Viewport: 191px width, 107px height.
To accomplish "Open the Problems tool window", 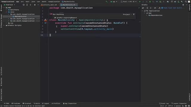I will coord(16,103).
